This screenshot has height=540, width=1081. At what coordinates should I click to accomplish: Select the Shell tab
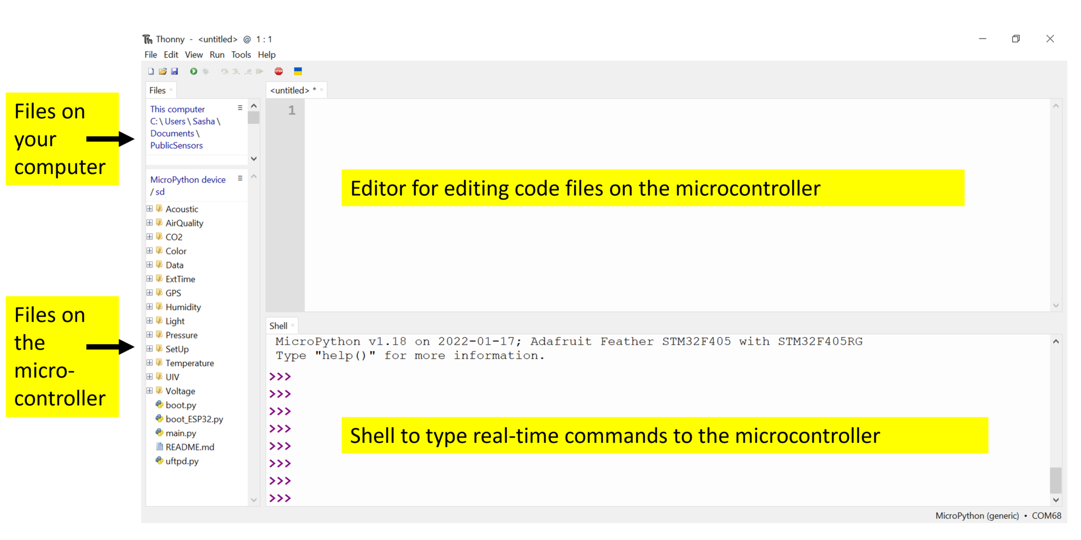tap(278, 326)
